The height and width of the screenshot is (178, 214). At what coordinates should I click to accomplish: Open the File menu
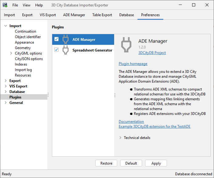coord(15,5)
